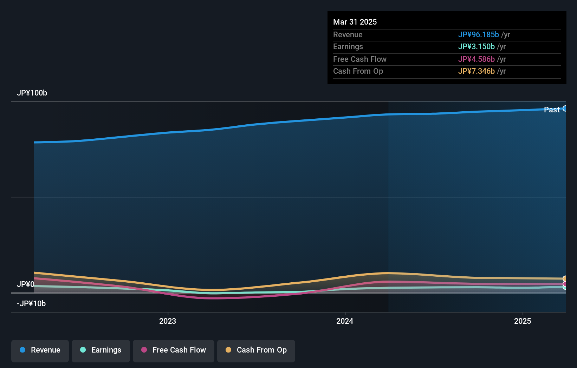
Task: Click the Earnings row label in tooltip
Action: click(x=348, y=46)
